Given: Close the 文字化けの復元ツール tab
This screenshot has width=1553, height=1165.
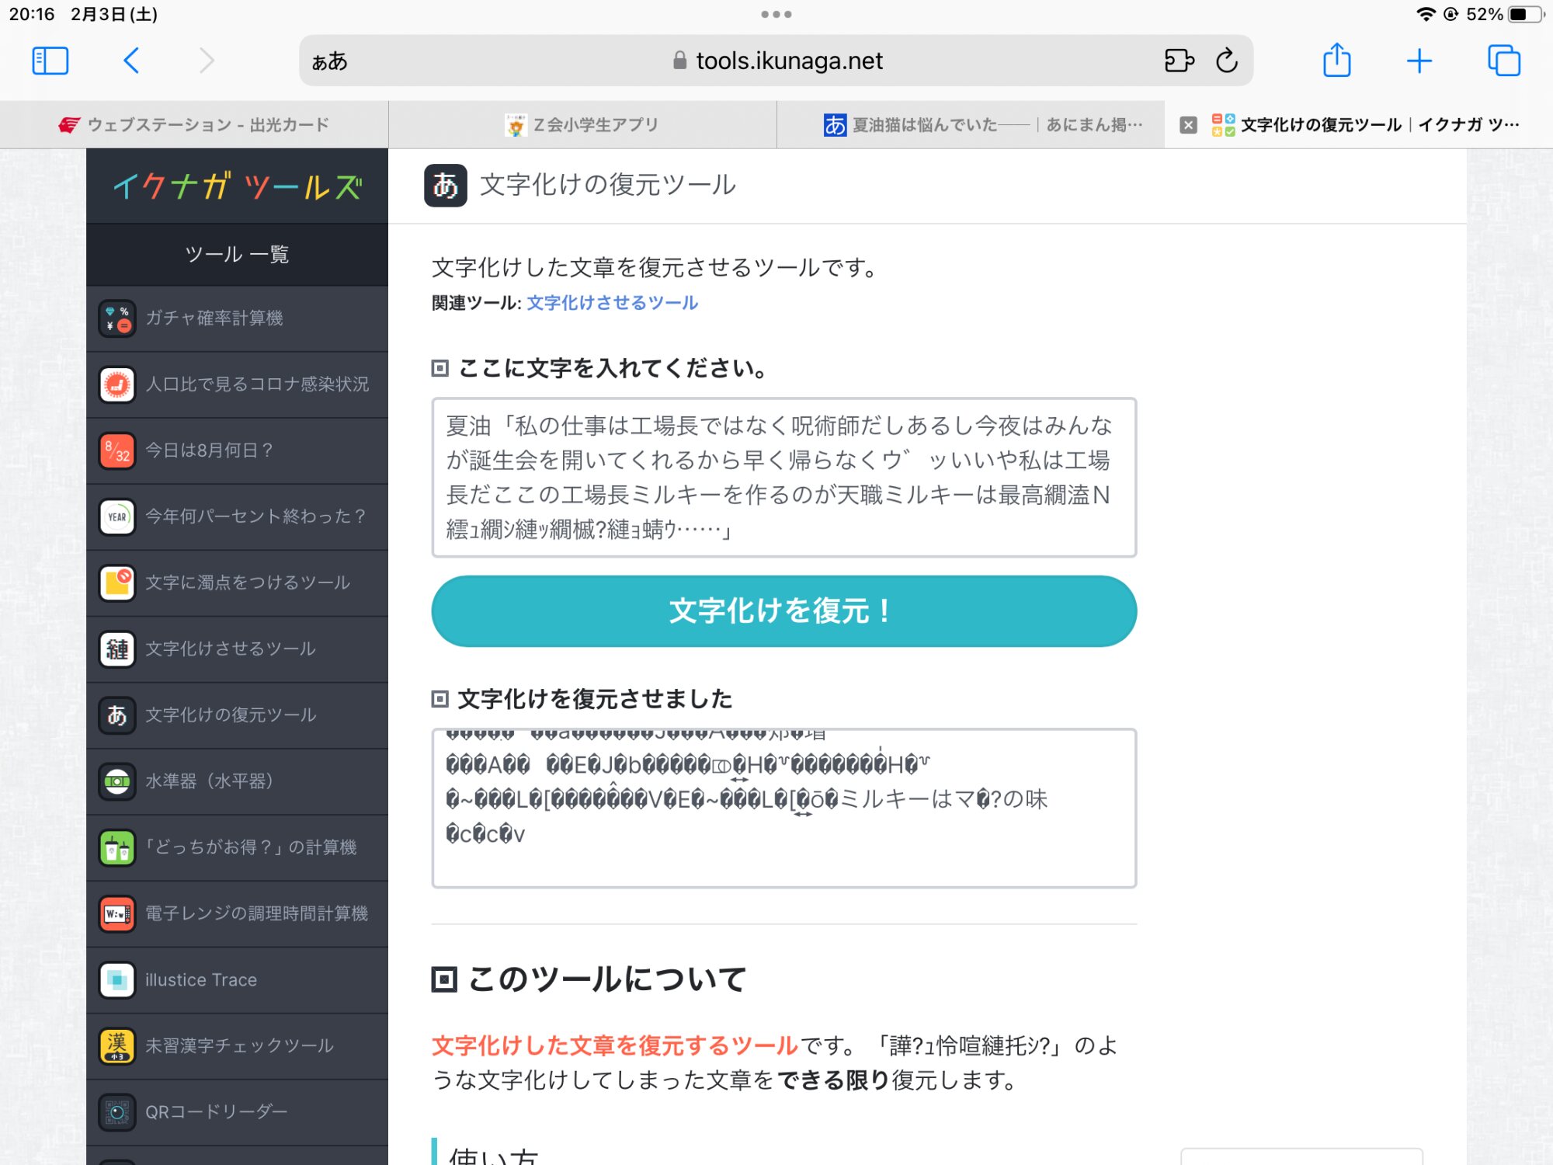Looking at the screenshot, I should coord(1188,125).
